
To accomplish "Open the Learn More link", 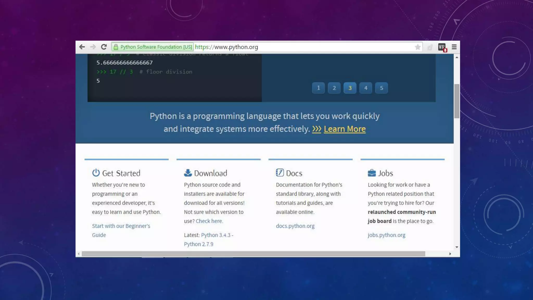I will tap(345, 129).
